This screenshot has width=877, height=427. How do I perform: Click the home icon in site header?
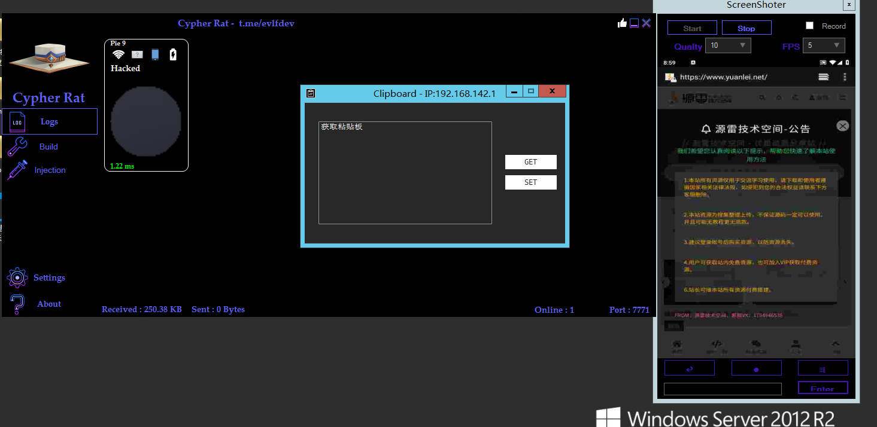tap(779, 97)
